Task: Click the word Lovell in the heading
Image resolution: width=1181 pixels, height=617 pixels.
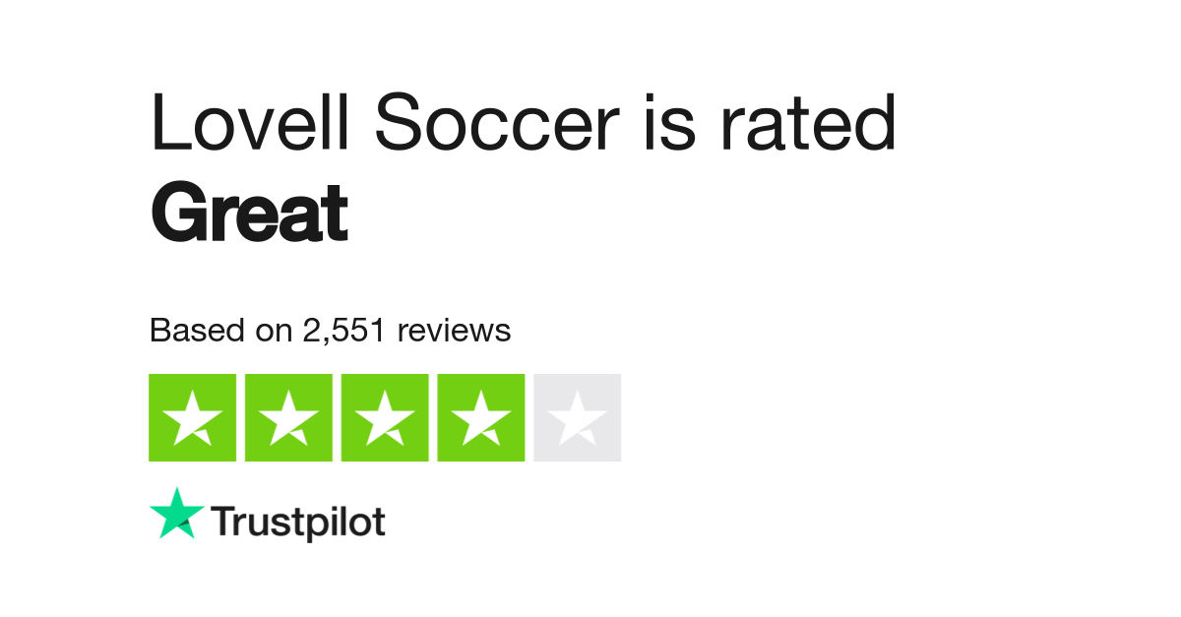Action: pos(251,123)
